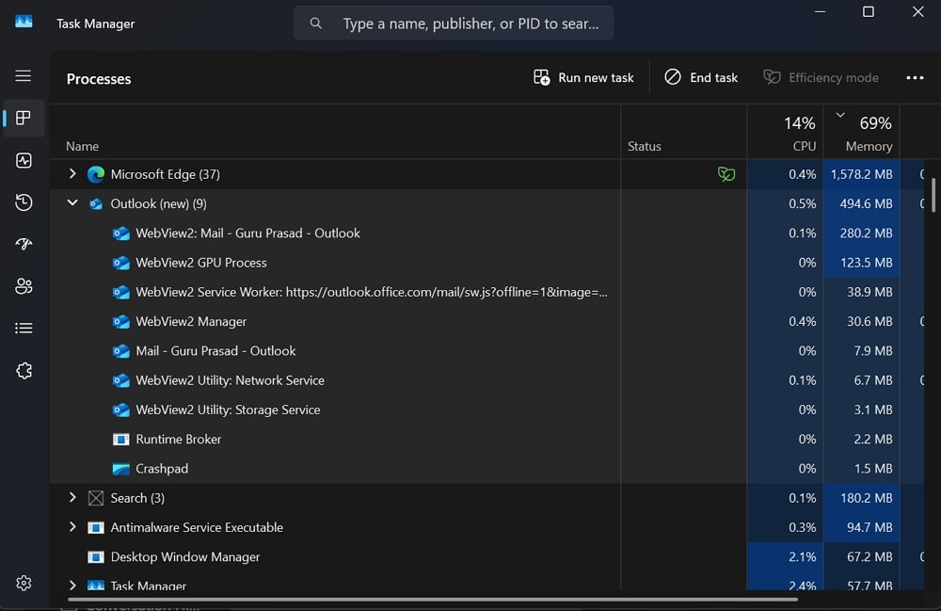This screenshot has width=941, height=611.
Task: Open the Services page in the sidebar
Action: [24, 370]
